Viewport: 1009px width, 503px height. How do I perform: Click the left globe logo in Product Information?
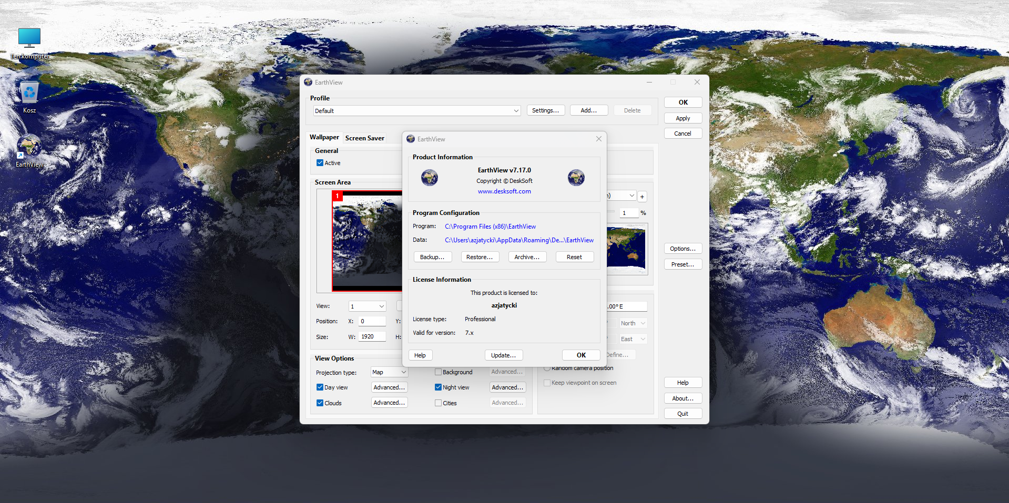point(430,178)
